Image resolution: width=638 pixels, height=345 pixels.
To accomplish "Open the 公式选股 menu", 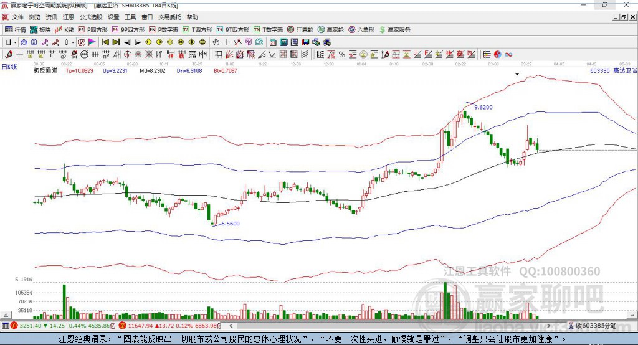I will click(91, 17).
